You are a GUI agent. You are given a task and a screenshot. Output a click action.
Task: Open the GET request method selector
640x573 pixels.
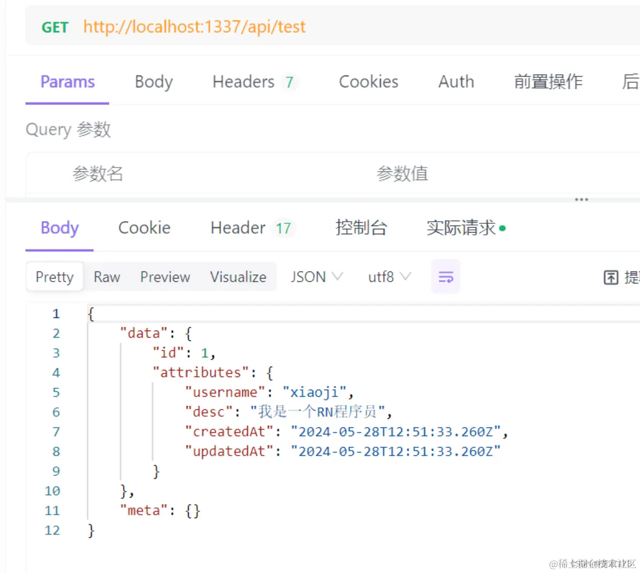[55, 27]
